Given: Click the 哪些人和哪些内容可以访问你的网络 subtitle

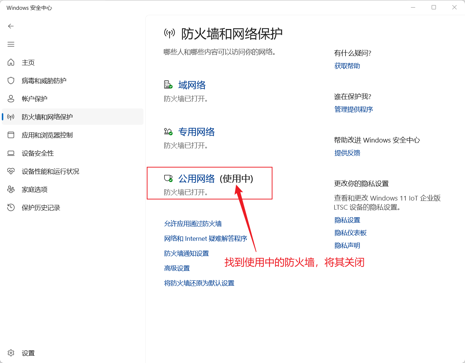Looking at the screenshot, I should (x=220, y=52).
